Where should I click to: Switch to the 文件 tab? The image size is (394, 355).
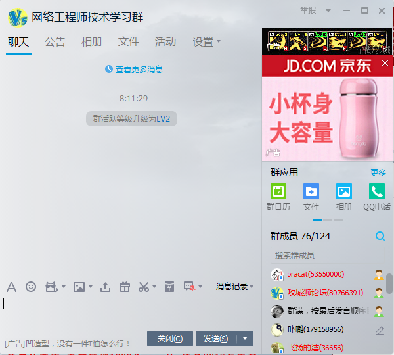click(x=129, y=42)
